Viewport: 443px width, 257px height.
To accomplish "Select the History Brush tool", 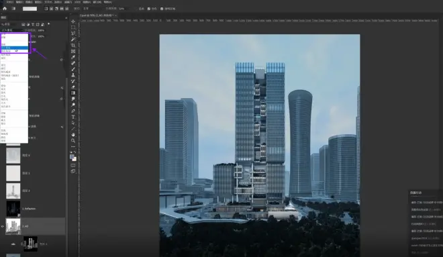I will (x=73, y=81).
